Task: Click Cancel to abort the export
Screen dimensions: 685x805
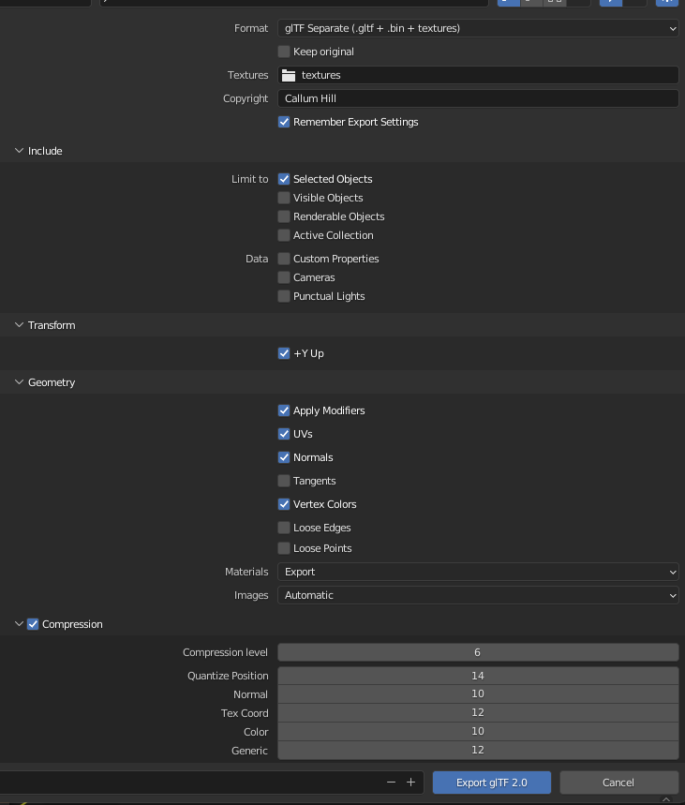Action: pyautogui.click(x=618, y=782)
